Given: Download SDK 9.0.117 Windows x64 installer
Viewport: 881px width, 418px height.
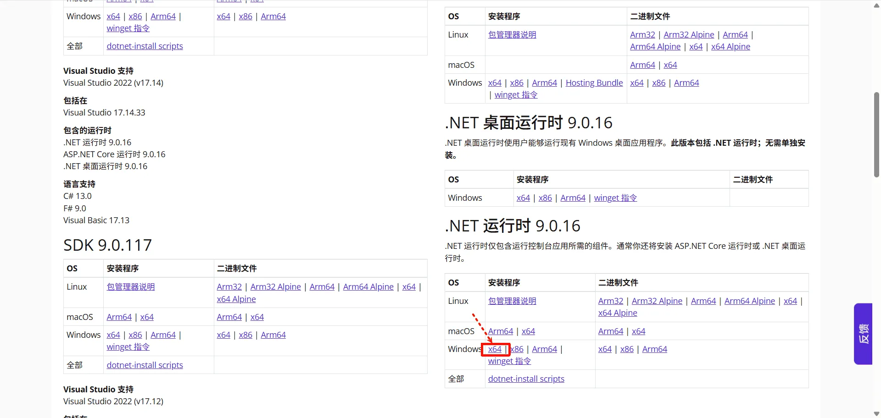Looking at the screenshot, I should click(113, 335).
